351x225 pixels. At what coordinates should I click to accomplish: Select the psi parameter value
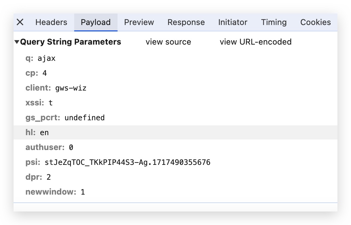pos(127,162)
